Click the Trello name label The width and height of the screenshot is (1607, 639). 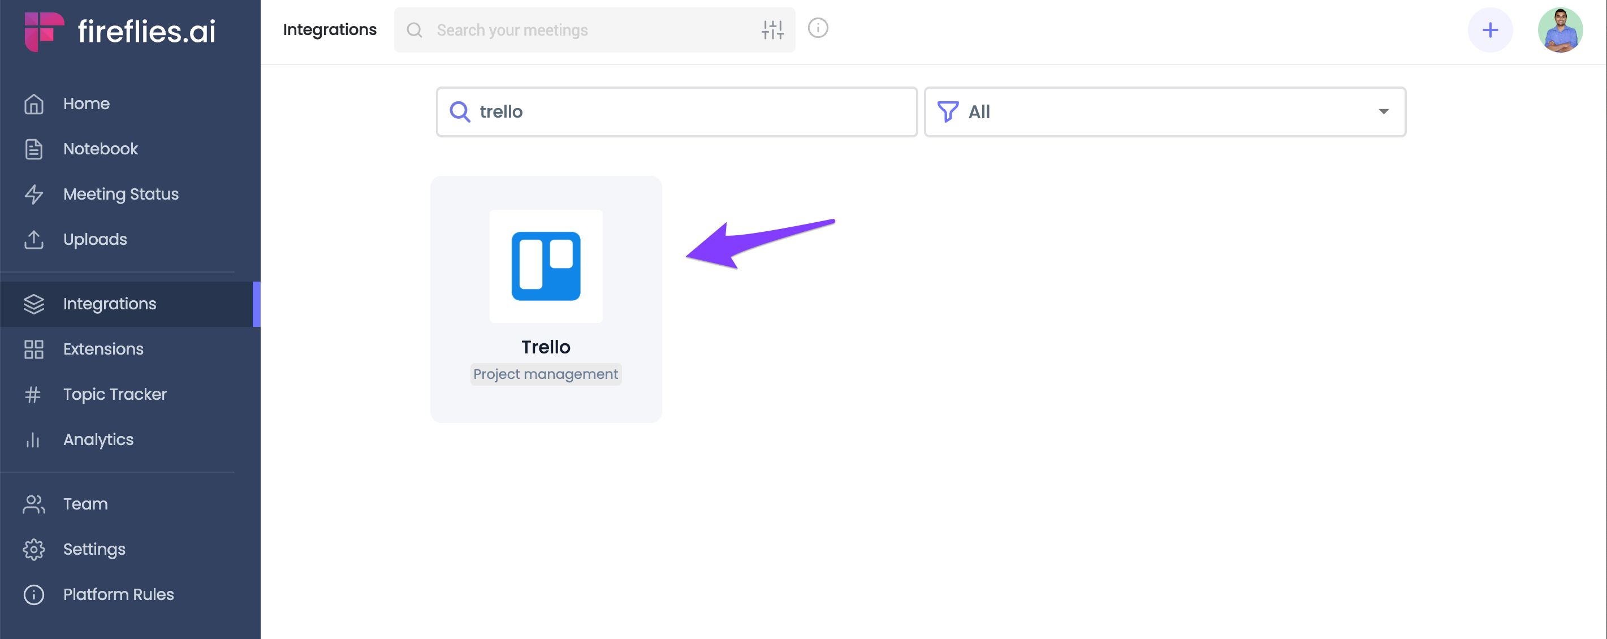(x=546, y=347)
